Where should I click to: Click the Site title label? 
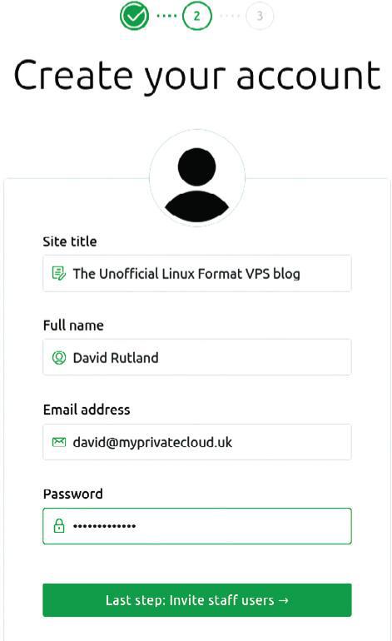(70, 241)
